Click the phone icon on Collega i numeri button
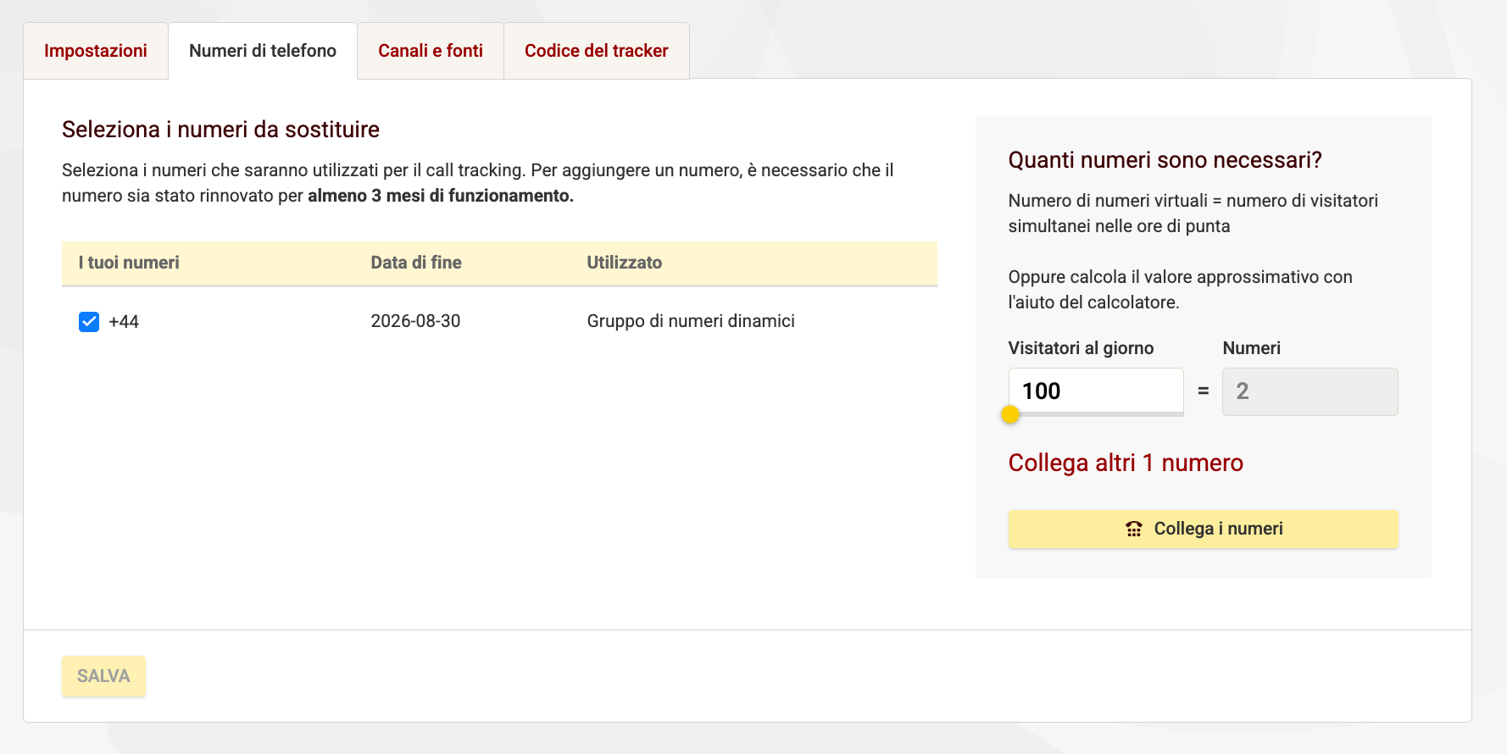The image size is (1507, 754). click(x=1133, y=528)
